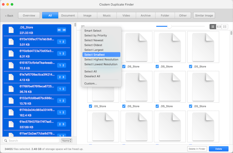The image size is (233, 153).
Task: Switch to side-by-side preview view
Action: click(219, 26)
